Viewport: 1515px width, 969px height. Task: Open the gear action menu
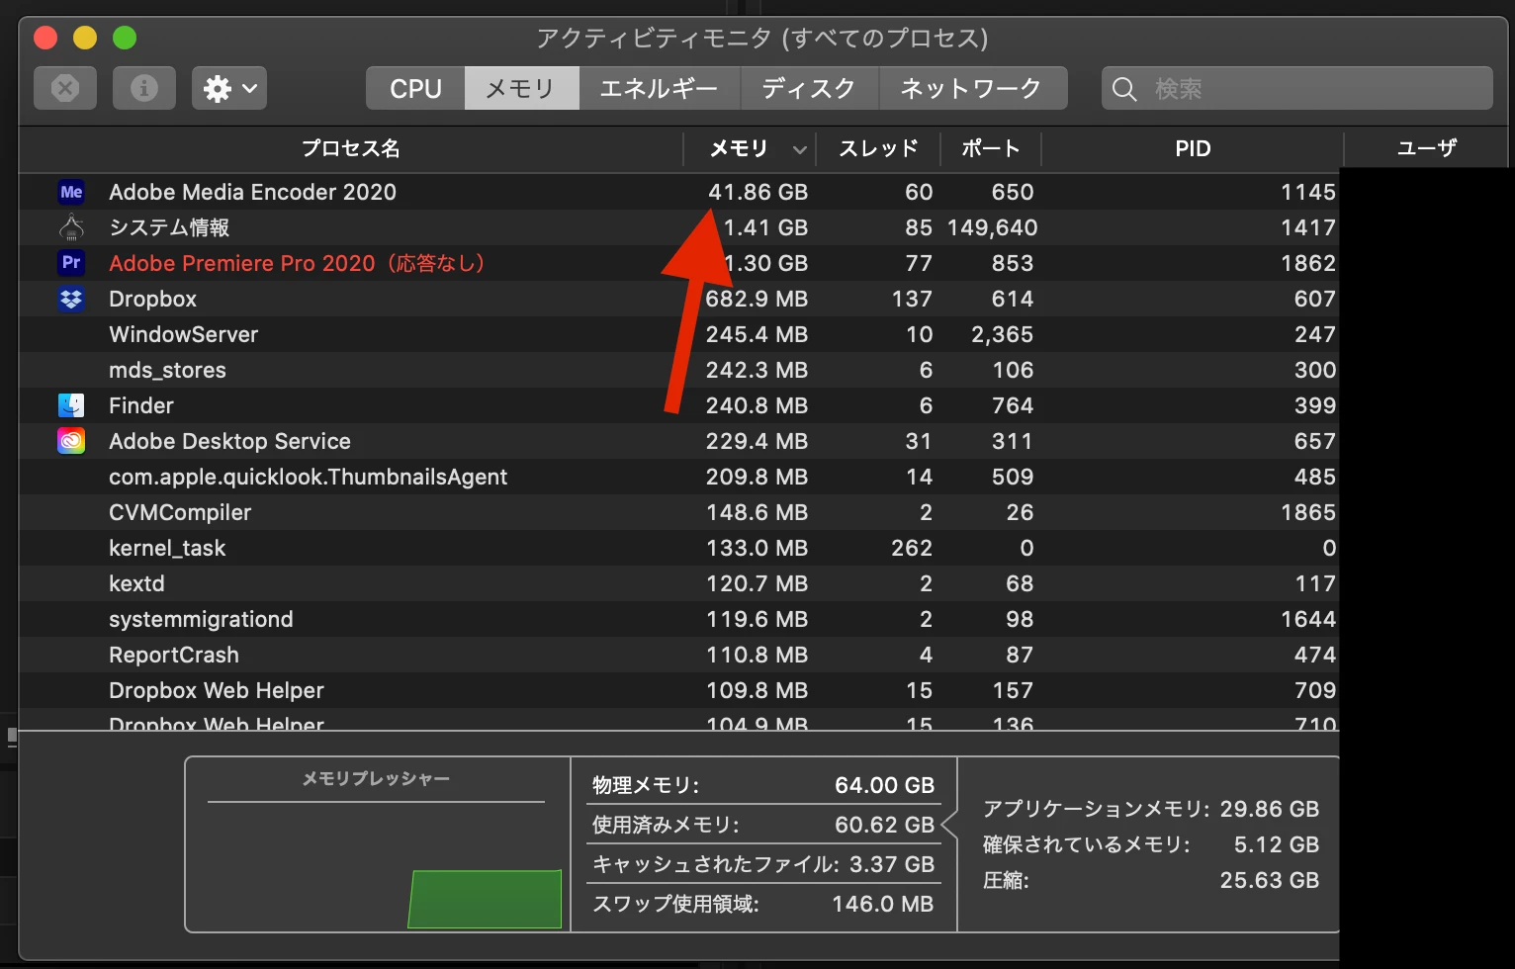(229, 88)
